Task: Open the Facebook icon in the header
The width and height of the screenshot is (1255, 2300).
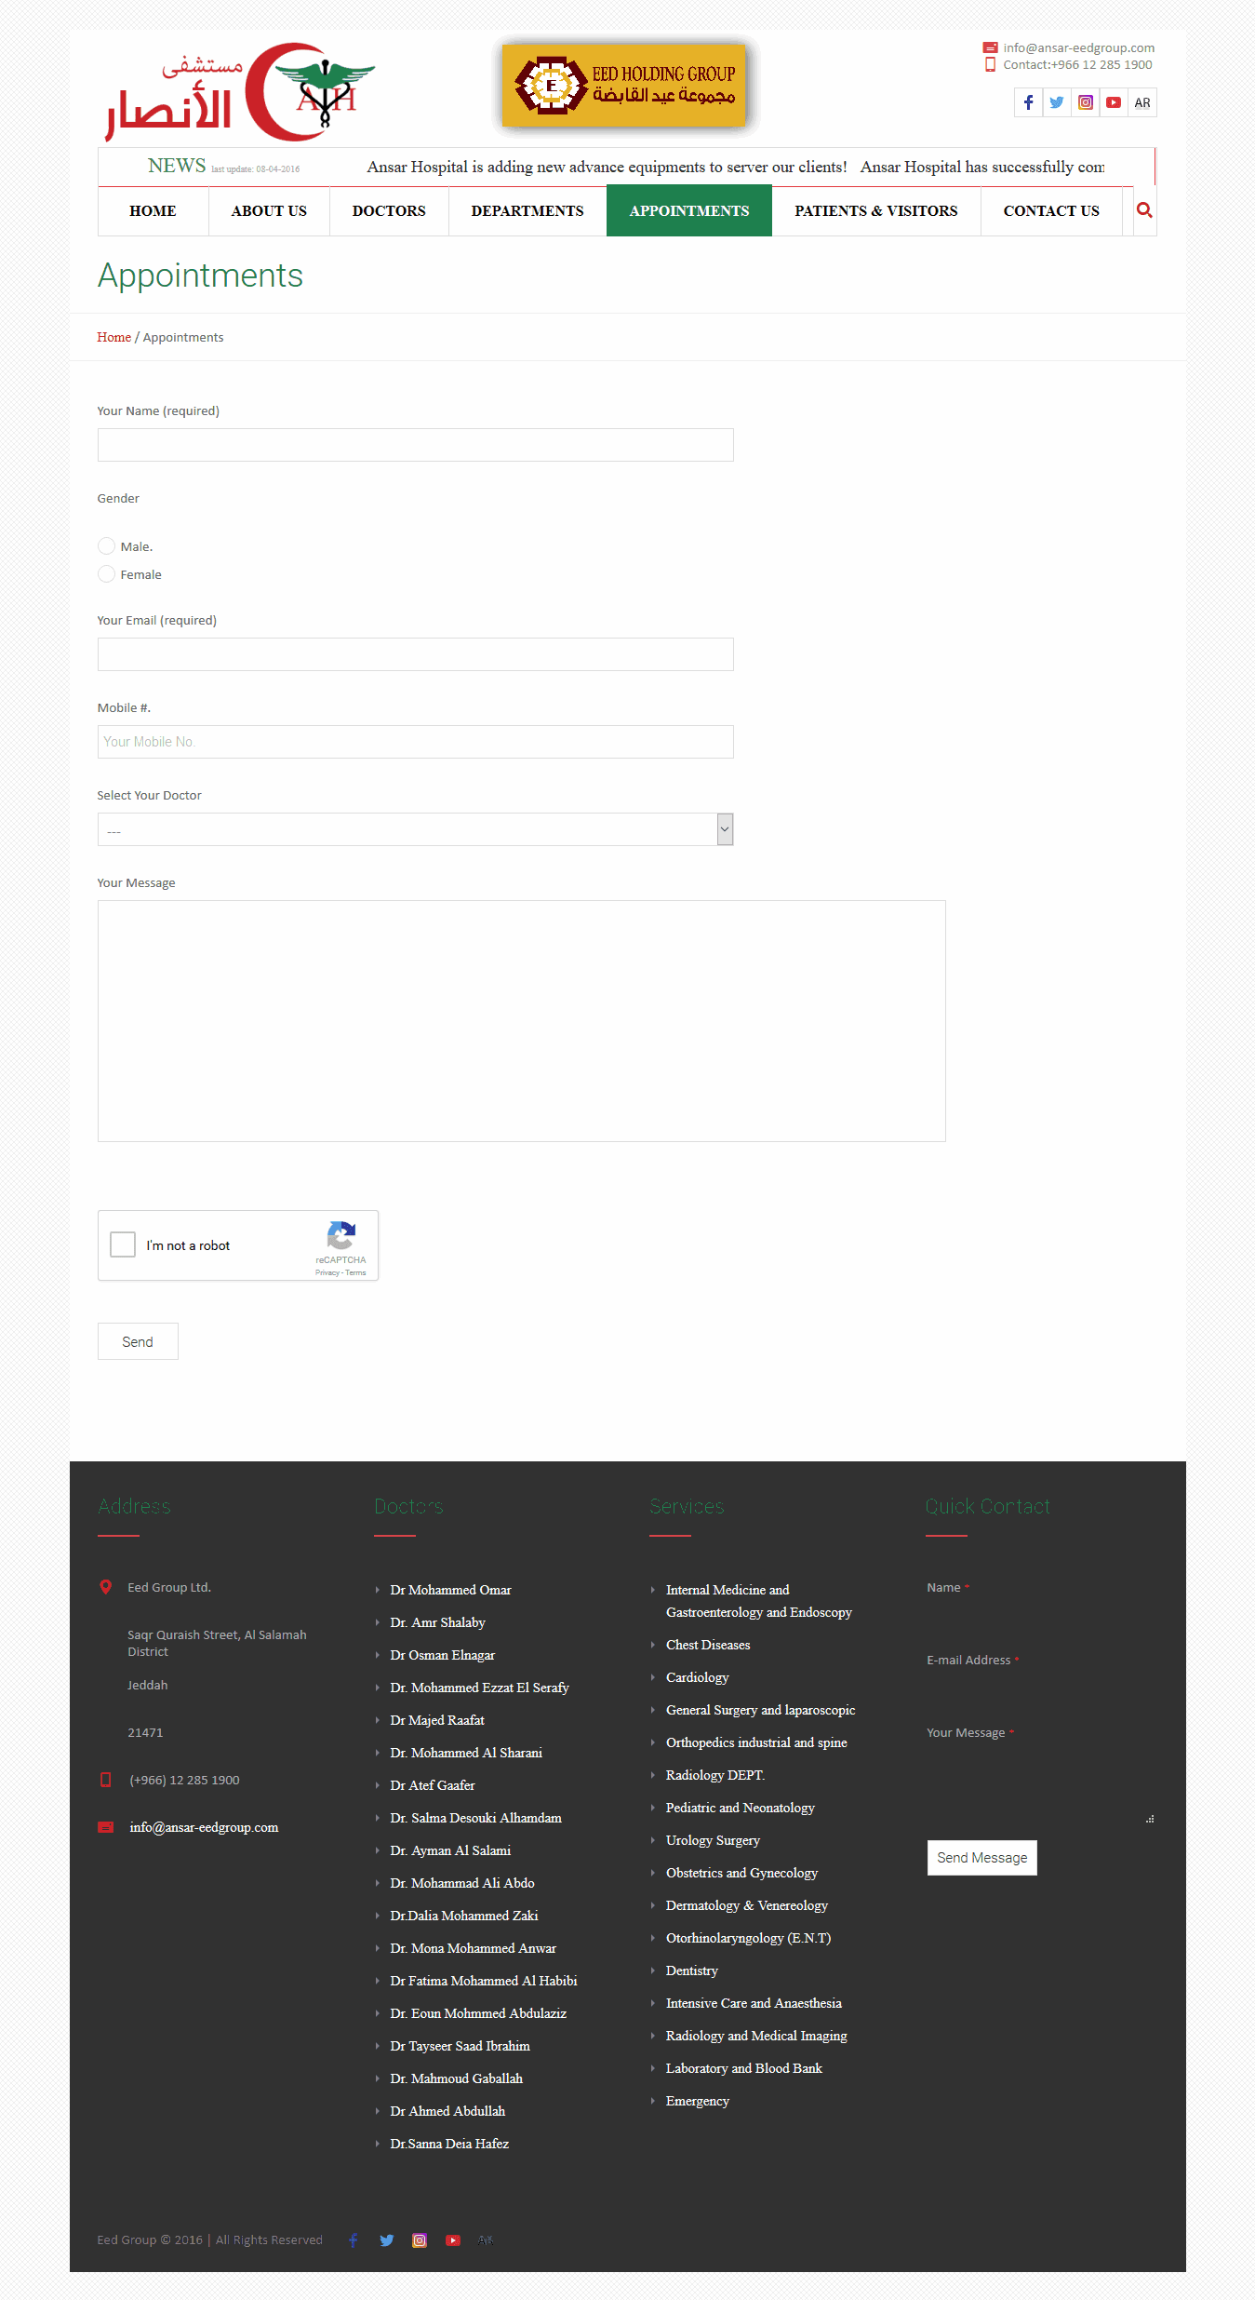Action: pyautogui.click(x=1028, y=102)
